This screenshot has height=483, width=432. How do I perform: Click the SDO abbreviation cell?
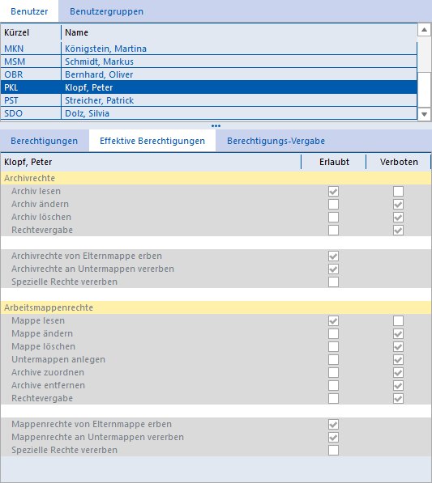31,113
